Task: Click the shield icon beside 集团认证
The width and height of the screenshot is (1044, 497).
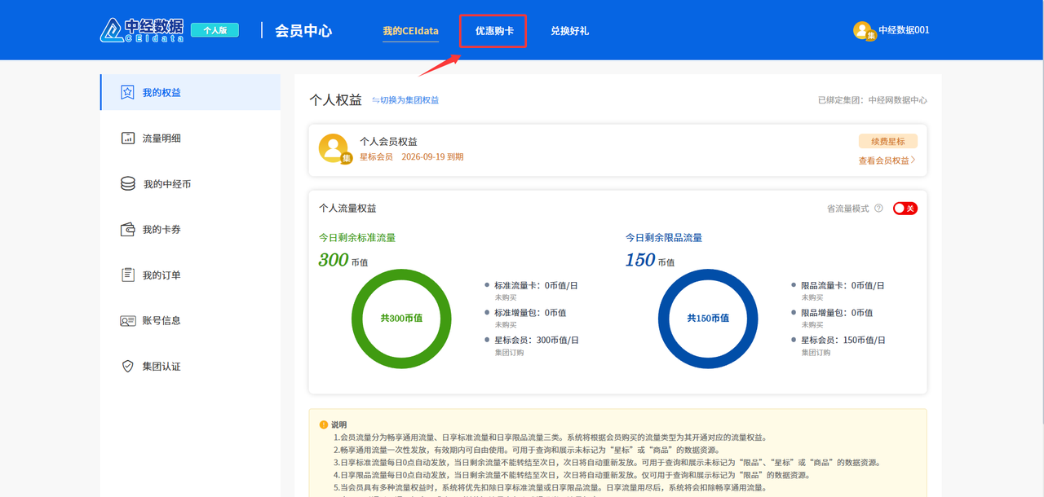Action: [127, 367]
